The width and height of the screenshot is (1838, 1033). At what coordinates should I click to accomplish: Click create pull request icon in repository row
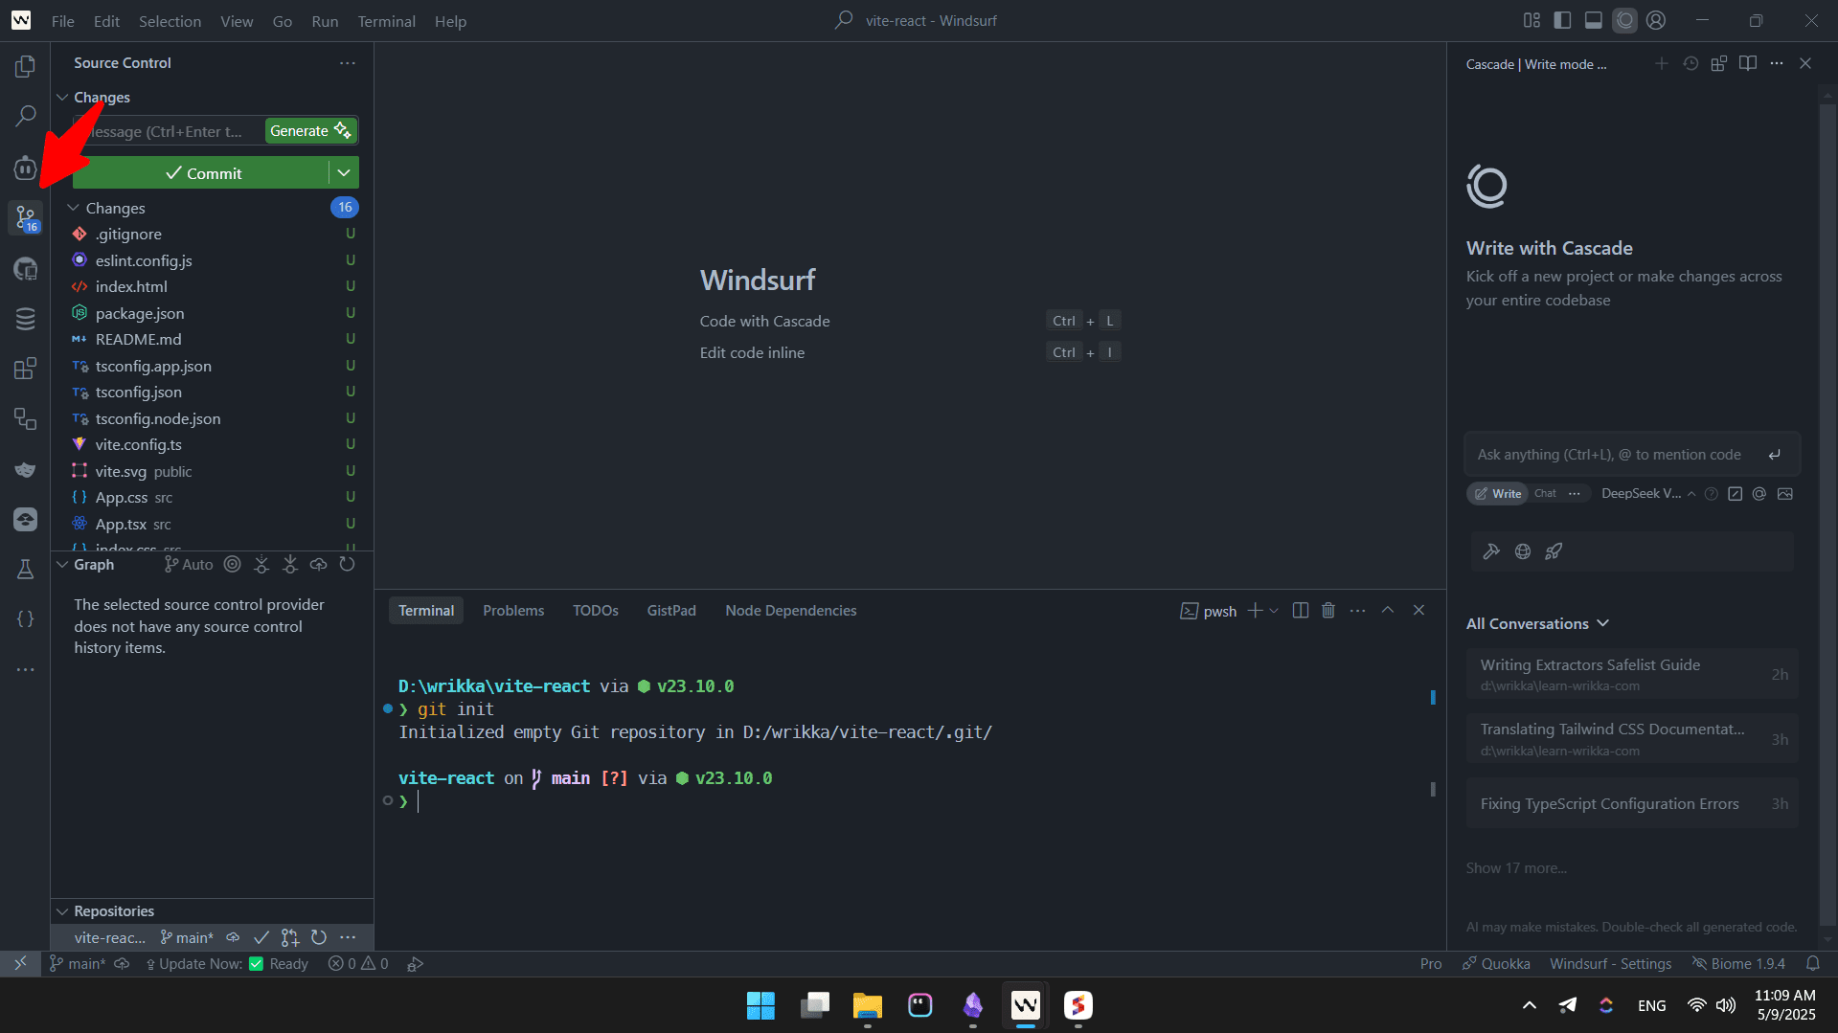tap(290, 938)
